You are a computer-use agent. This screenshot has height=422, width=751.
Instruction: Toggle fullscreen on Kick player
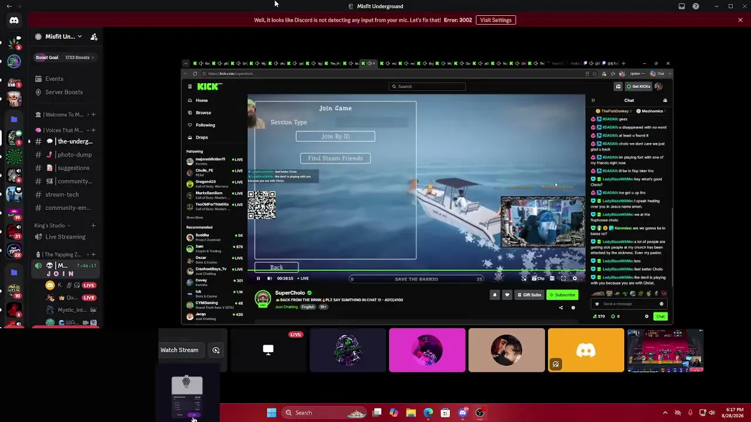563,278
